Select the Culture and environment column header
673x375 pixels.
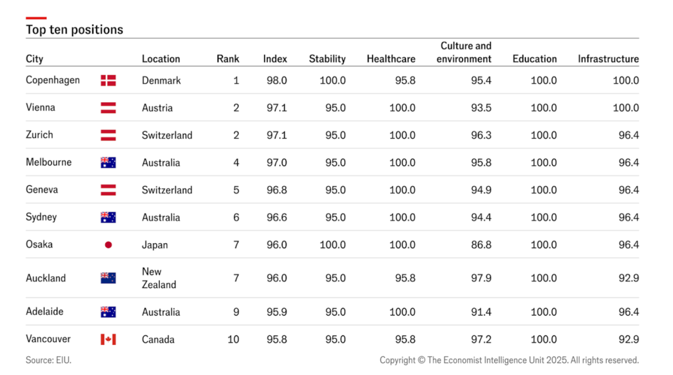pyautogui.click(x=464, y=53)
